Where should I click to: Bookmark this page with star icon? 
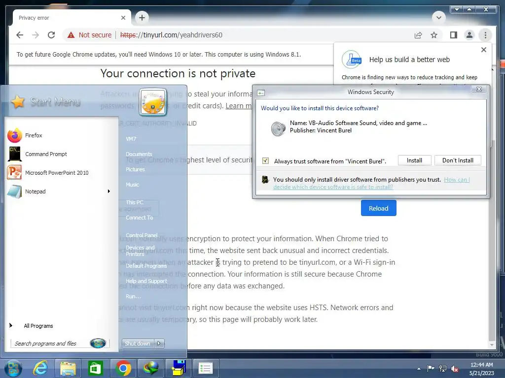tap(434, 35)
